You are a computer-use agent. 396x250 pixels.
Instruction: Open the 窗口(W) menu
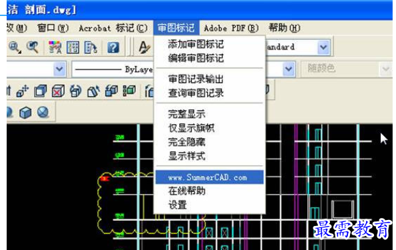(x=53, y=28)
